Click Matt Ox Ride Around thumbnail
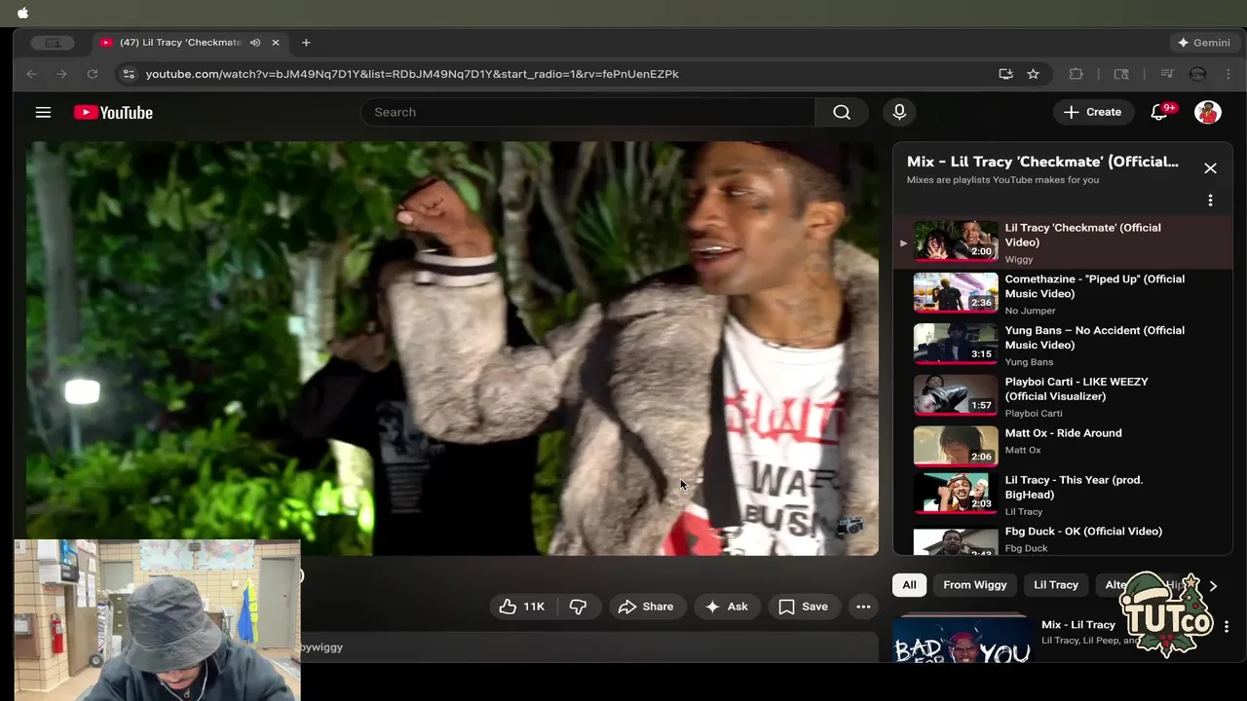This screenshot has width=1247, height=701. pos(956,446)
